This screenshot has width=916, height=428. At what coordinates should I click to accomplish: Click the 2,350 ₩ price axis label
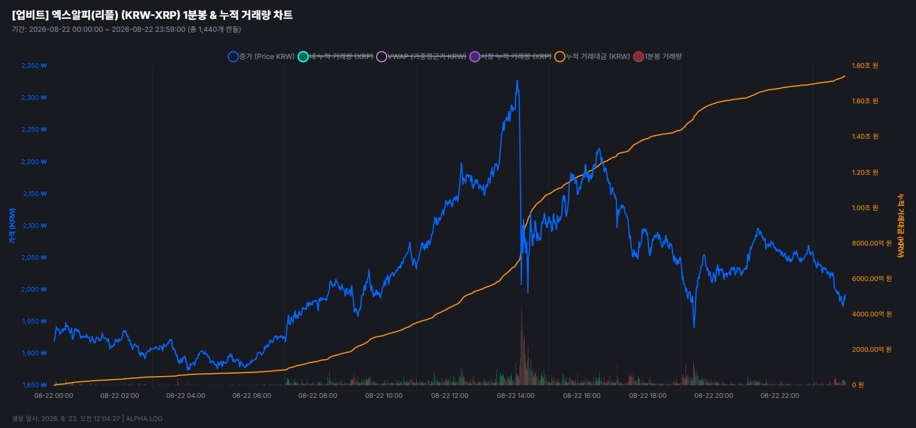[34, 66]
